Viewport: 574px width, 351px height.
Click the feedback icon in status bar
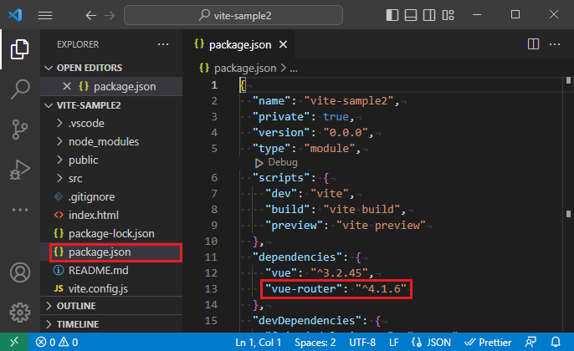[530, 343]
